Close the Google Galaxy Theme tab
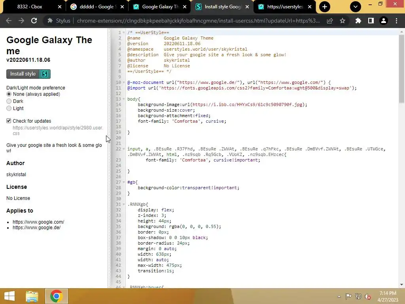Screen dimensions: 405x304 click(x=185, y=7)
